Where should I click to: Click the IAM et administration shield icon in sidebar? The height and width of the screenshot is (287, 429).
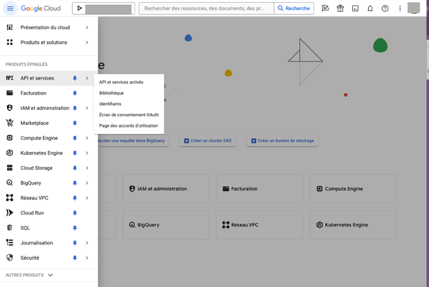10,108
